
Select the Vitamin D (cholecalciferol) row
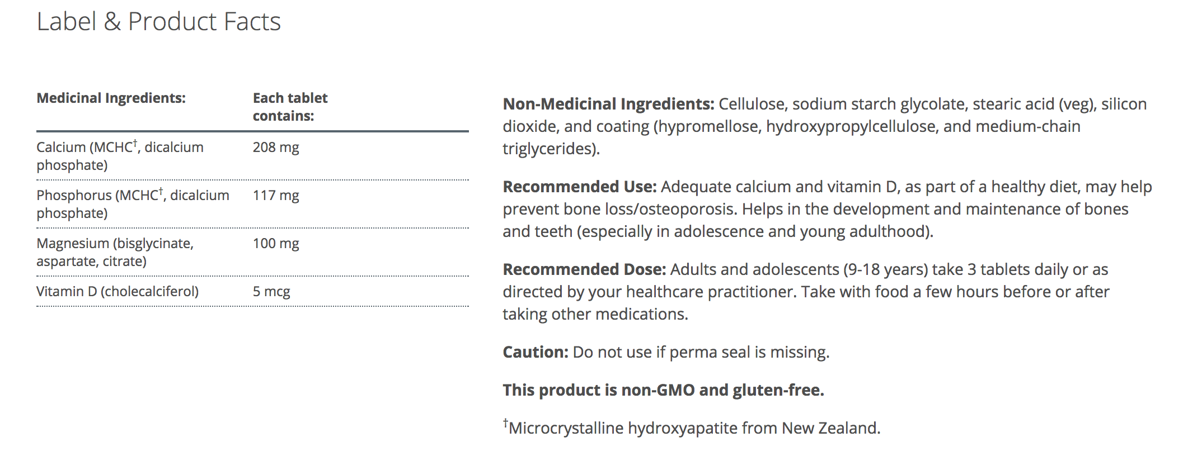click(x=118, y=292)
